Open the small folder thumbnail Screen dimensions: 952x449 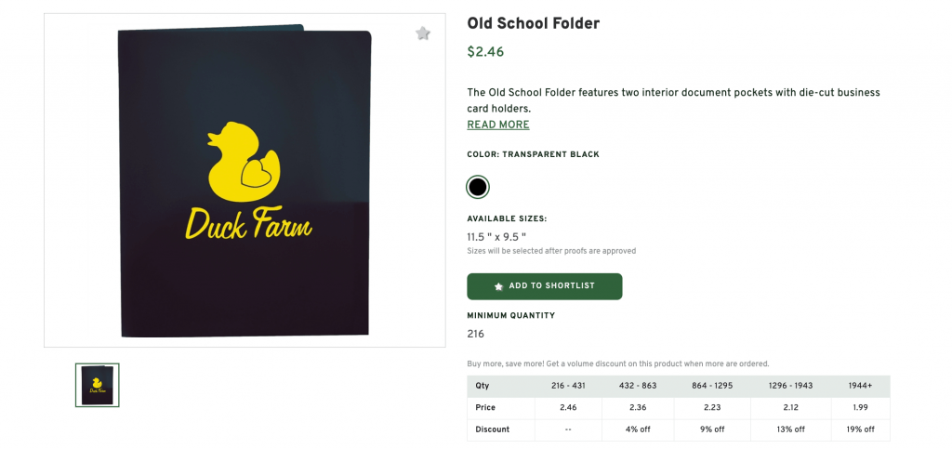(97, 385)
